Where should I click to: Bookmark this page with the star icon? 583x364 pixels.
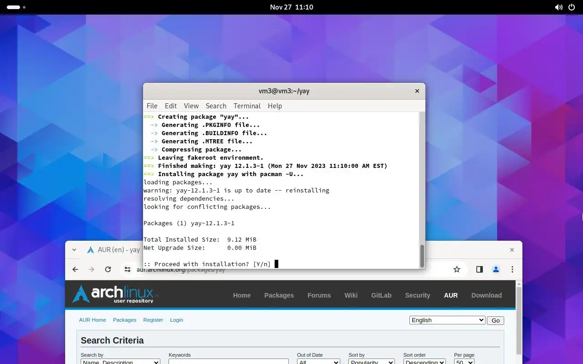(457, 269)
